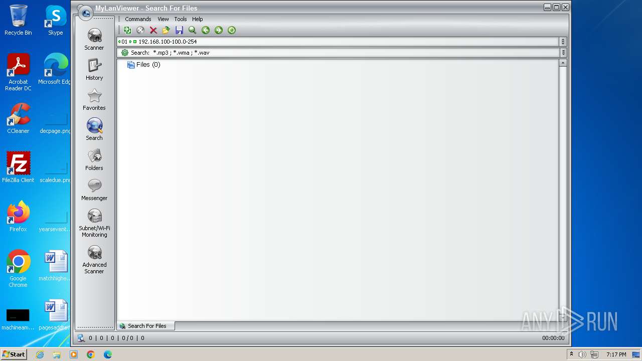Click the green back arrow icon
This screenshot has width=642, height=361.
click(206, 30)
